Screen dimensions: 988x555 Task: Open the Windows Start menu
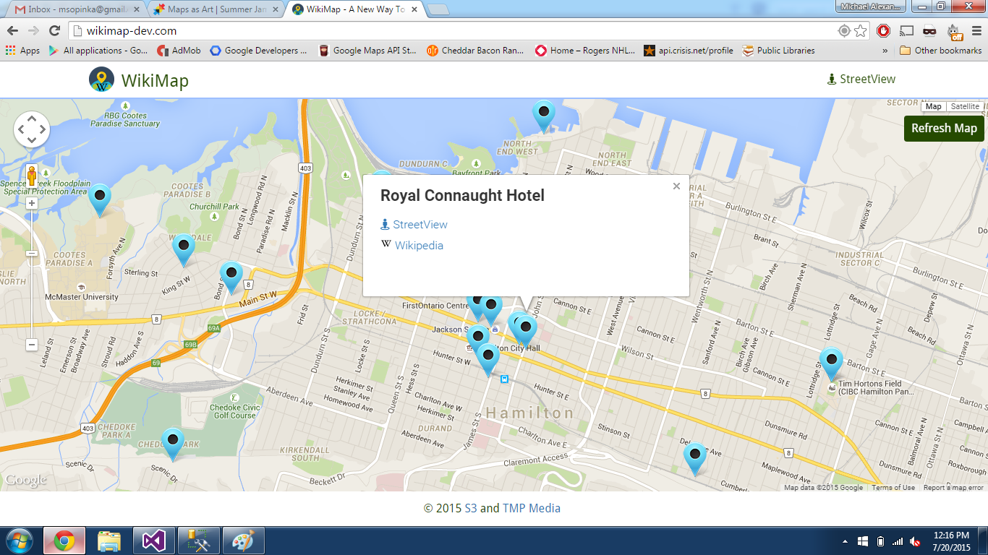[x=19, y=541]
